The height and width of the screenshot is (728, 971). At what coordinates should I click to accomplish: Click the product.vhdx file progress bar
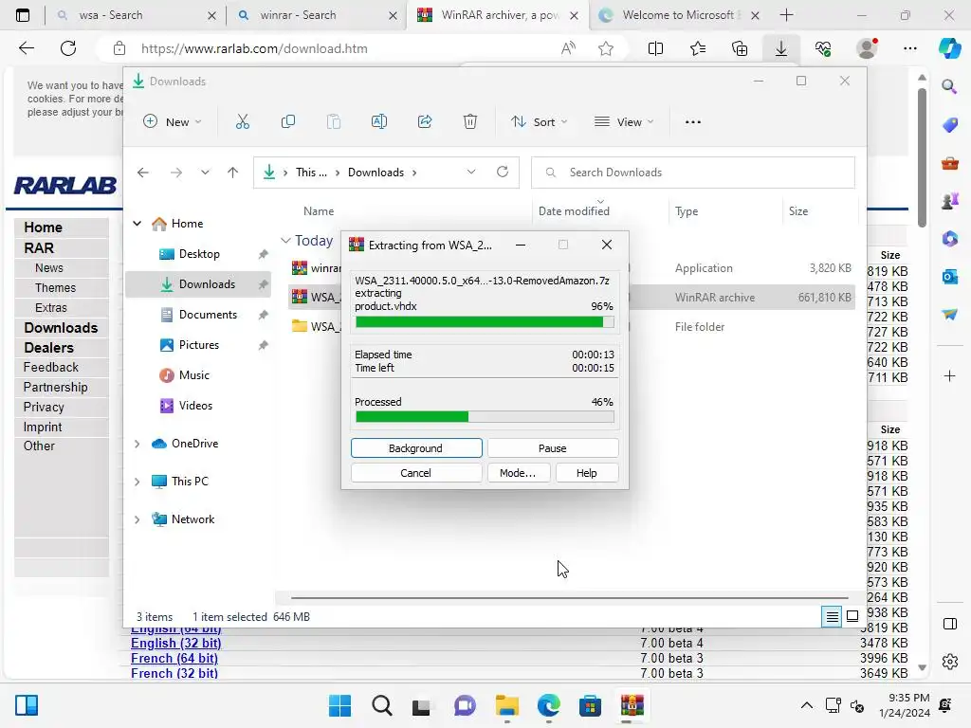point(485,322)
